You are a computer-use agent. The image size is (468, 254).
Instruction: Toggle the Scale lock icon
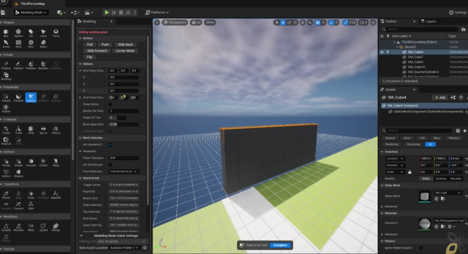409,172
